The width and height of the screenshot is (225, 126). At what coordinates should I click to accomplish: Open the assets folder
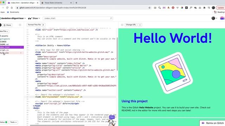[4, 36]
